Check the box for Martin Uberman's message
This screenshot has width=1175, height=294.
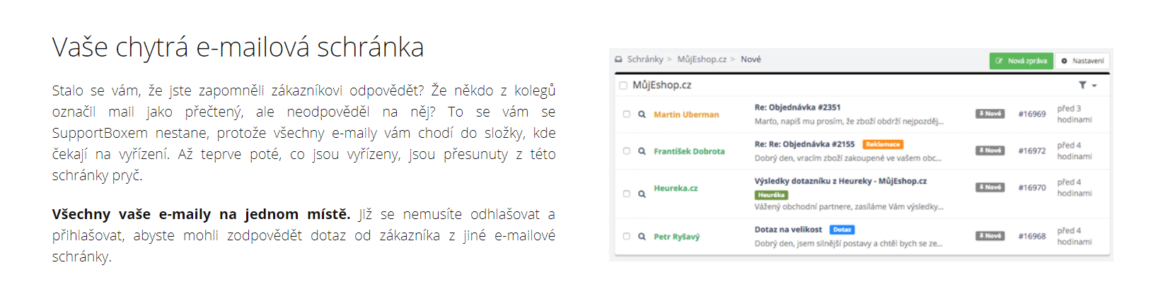tap(627, 114)
